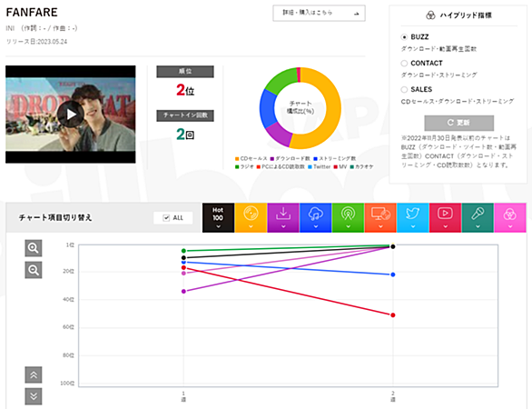
Task: Click the FANFARE song title
Action: [x=32, y=12]
